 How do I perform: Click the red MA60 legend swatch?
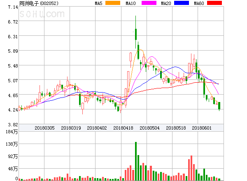pos(214,3)
